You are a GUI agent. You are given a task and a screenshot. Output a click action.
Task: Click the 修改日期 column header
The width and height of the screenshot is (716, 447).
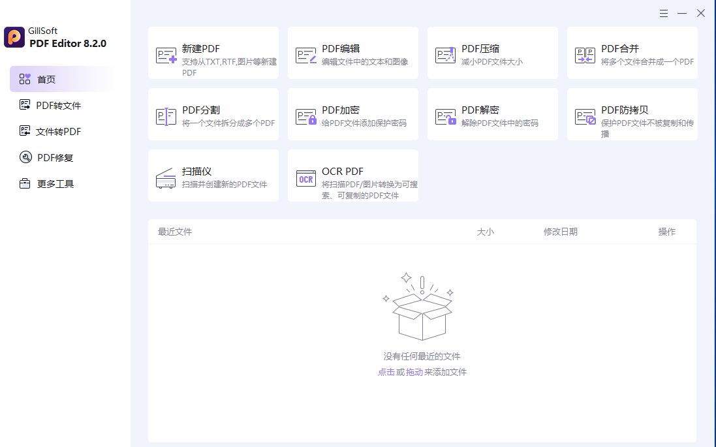(560, 232)
